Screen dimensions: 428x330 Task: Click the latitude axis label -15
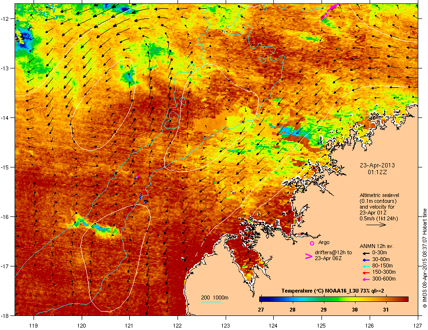[x=5, y=167]
